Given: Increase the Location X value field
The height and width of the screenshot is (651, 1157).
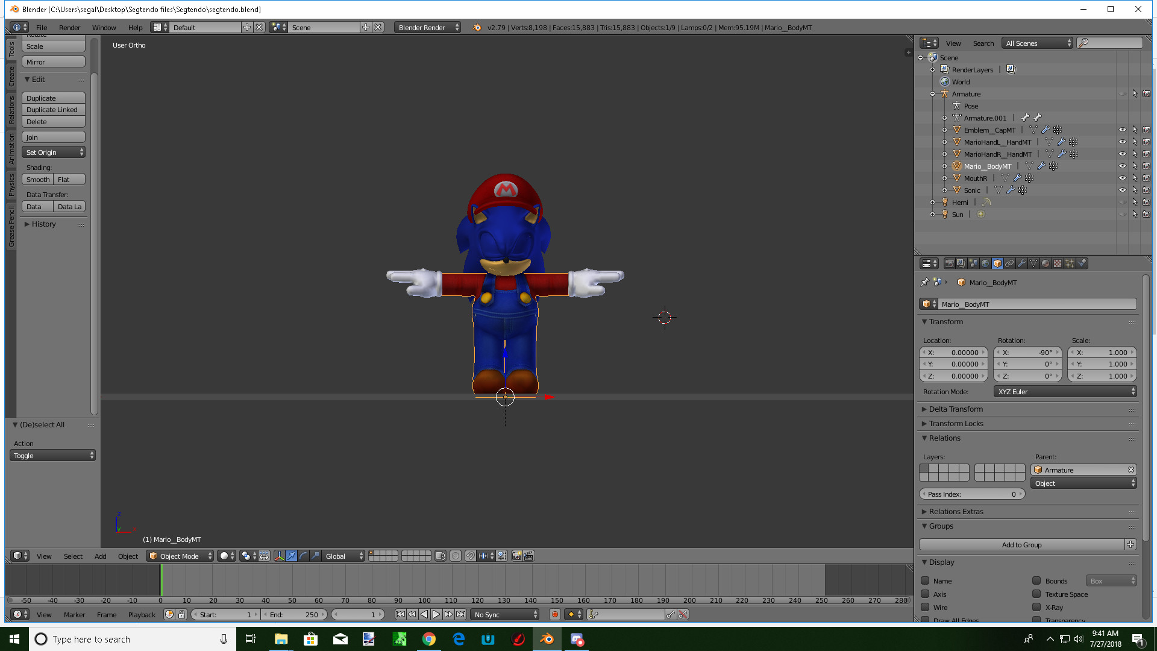Looking at the screenshot, I should [x=985, y=352].
